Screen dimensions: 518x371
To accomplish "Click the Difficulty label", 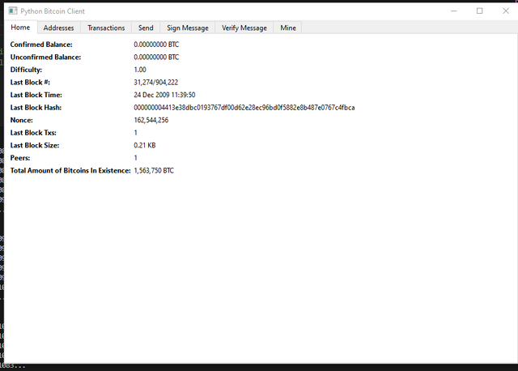I will [x=26, y=70].
